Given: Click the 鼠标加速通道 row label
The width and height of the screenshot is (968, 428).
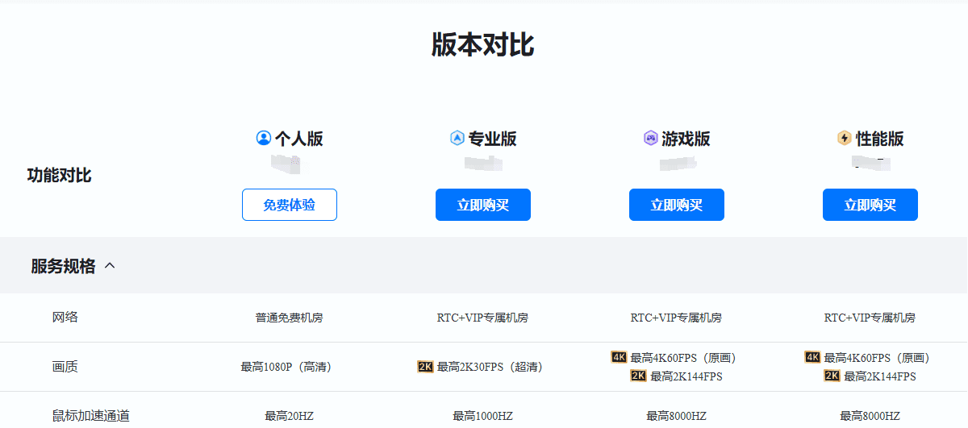Looking at the screenshot, I should coord(91,416).
